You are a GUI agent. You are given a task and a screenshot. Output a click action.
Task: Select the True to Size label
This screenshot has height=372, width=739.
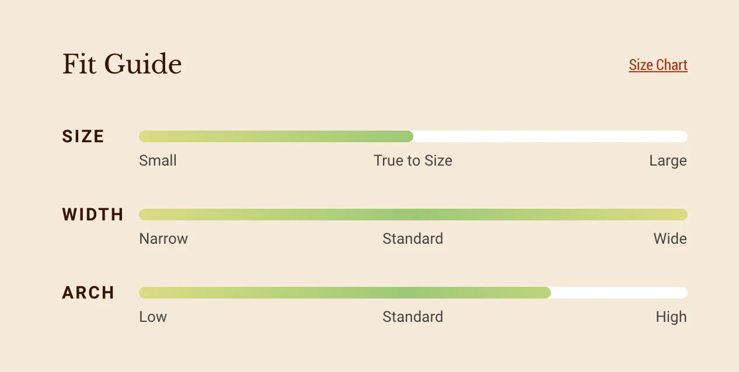tap(413, 160)
